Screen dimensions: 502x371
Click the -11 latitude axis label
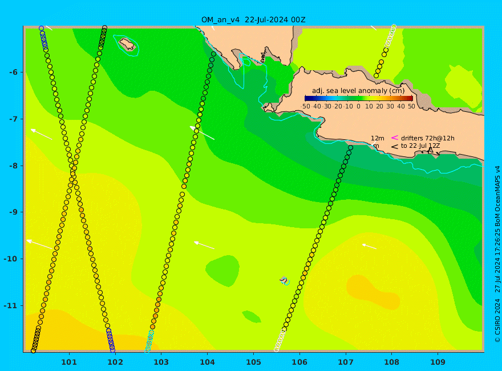pyautogui.click(x=11, y=305)
